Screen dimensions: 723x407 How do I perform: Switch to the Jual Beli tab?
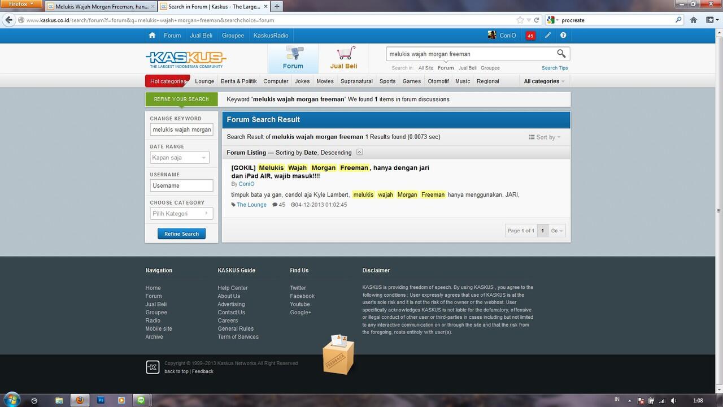343,59
